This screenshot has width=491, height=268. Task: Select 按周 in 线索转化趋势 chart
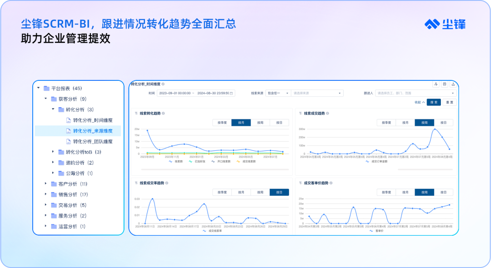260,123
